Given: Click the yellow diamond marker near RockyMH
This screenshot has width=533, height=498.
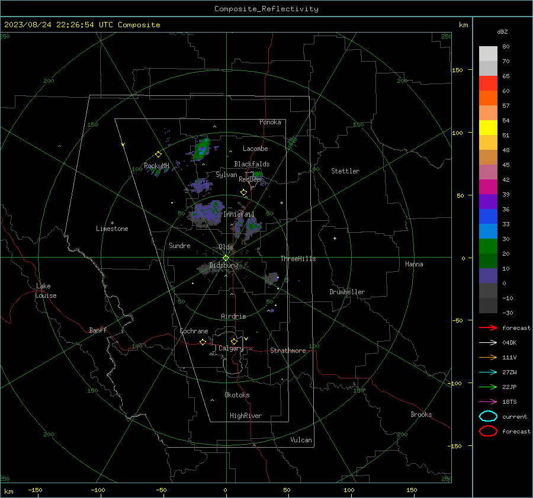Looking at the screenshot, I should 158,155.
